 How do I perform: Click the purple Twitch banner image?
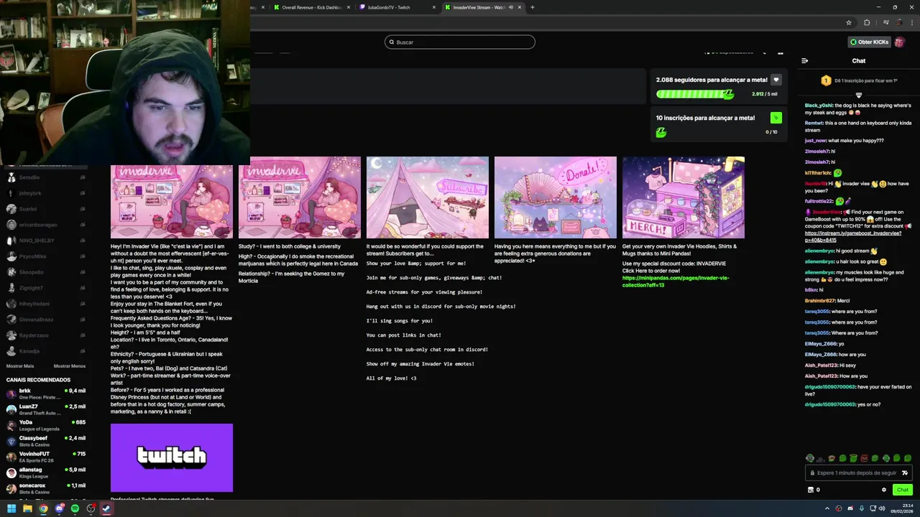point(172,457)
